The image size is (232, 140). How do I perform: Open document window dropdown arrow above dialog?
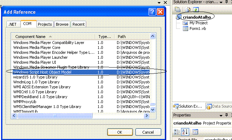point(159,3)
